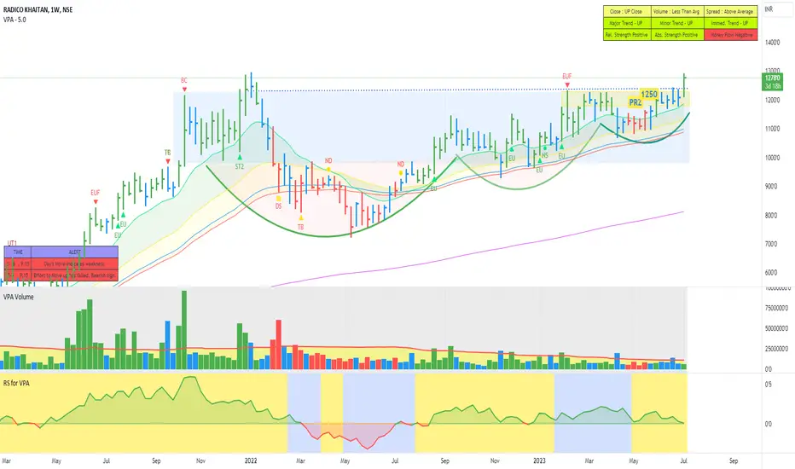Click the 2023 label on time axis
Image resolution: width=795 pixels, height=469 pixels.
point(539,460)
